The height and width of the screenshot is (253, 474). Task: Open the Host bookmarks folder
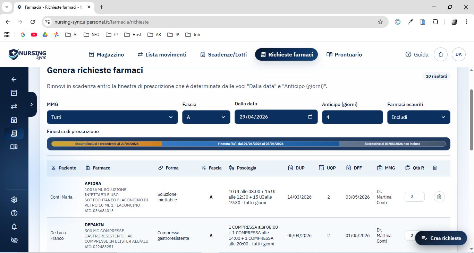(x=133, y=35)
